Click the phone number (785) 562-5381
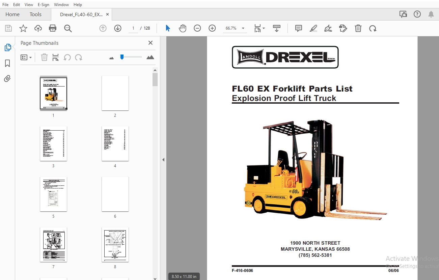 click(x=315, y=255)
